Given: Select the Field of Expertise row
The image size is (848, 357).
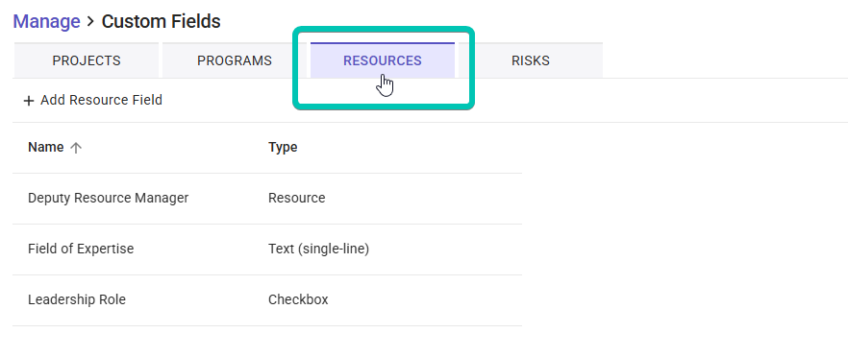Looking at the screenshot, I should coord(267,249).
